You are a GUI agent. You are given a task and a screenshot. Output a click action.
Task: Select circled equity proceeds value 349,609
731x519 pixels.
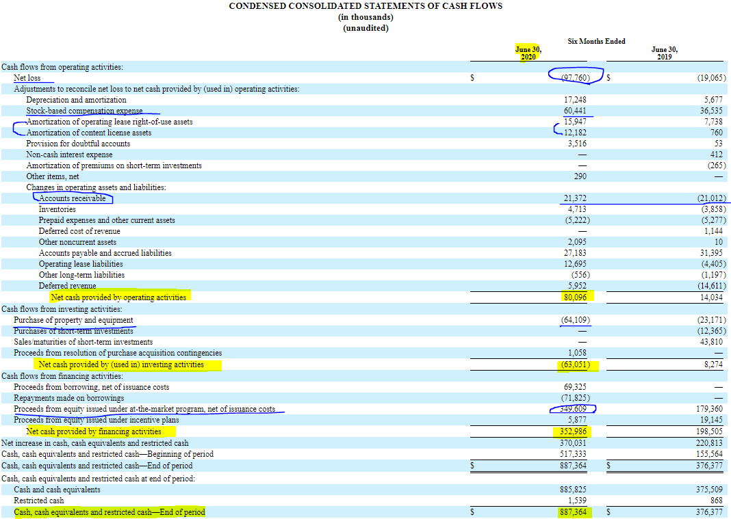[573, 409]
